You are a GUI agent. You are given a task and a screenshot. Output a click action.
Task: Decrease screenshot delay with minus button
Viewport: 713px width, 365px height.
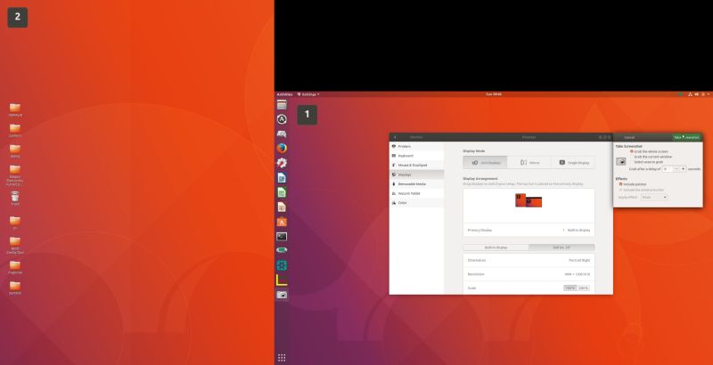(x=676, y=169)
